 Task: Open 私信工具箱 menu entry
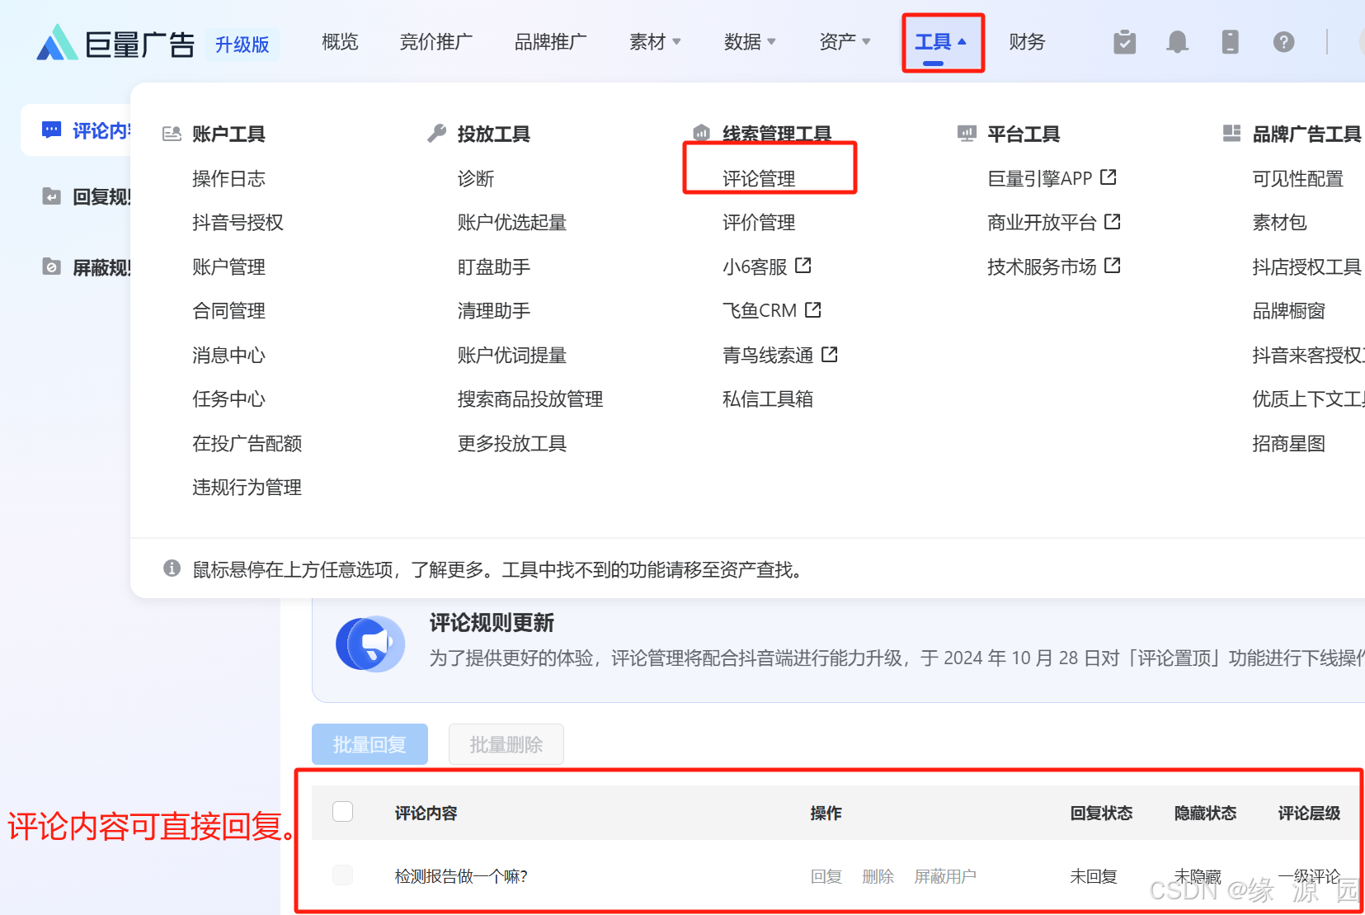coord(768,399)
